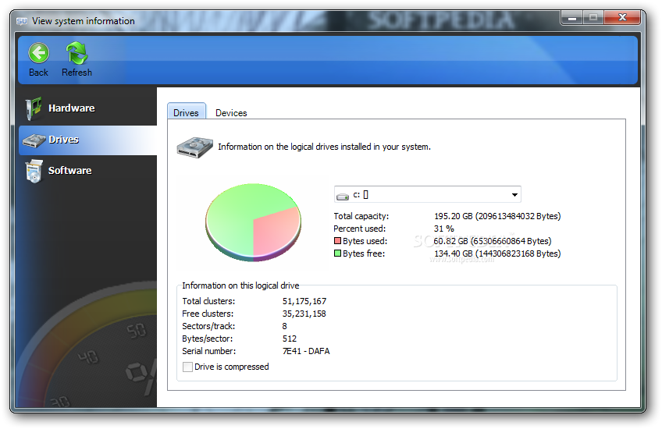Click the Total capacity label
The image size is (662, 429).
[x=361, y=216]
